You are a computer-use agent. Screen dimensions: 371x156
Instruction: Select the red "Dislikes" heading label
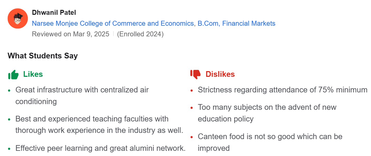click(220, 74)
